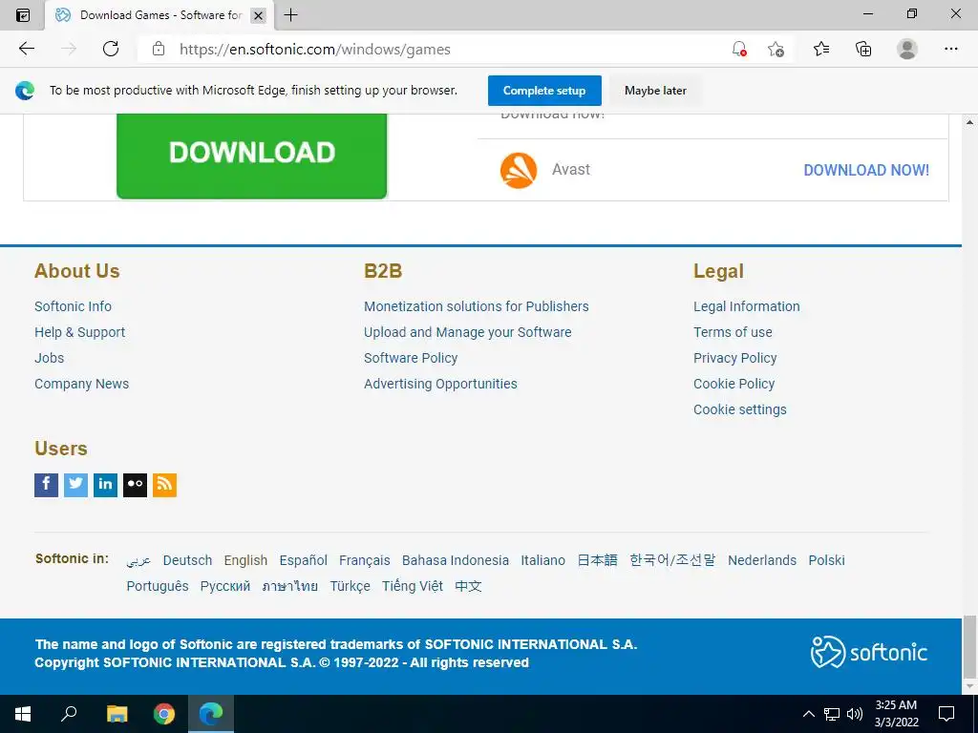
Task: Open Advertising Opportunities link
Action: [440, 384]
